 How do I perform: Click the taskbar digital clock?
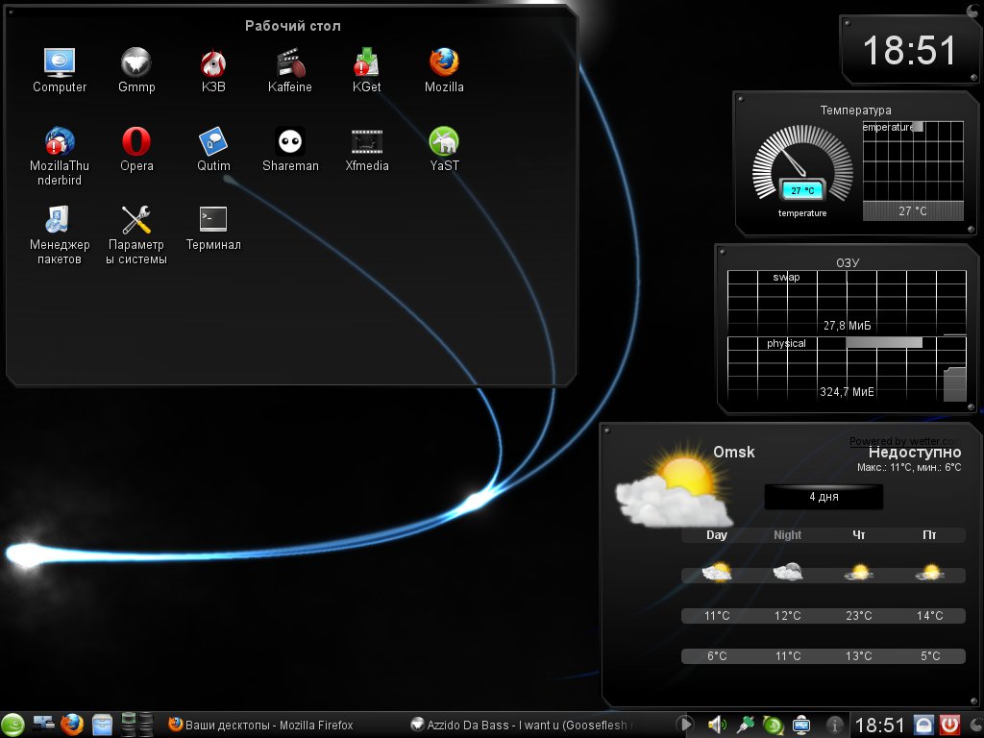tap(879, 725)
